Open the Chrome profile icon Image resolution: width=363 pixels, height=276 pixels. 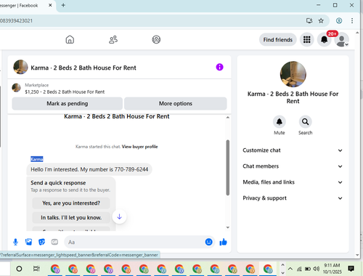339,21
